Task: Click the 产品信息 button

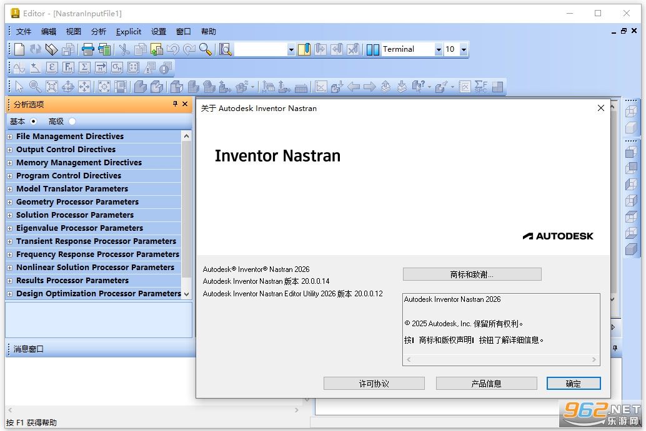Action: pyautogui.click(x=487, y=384)
